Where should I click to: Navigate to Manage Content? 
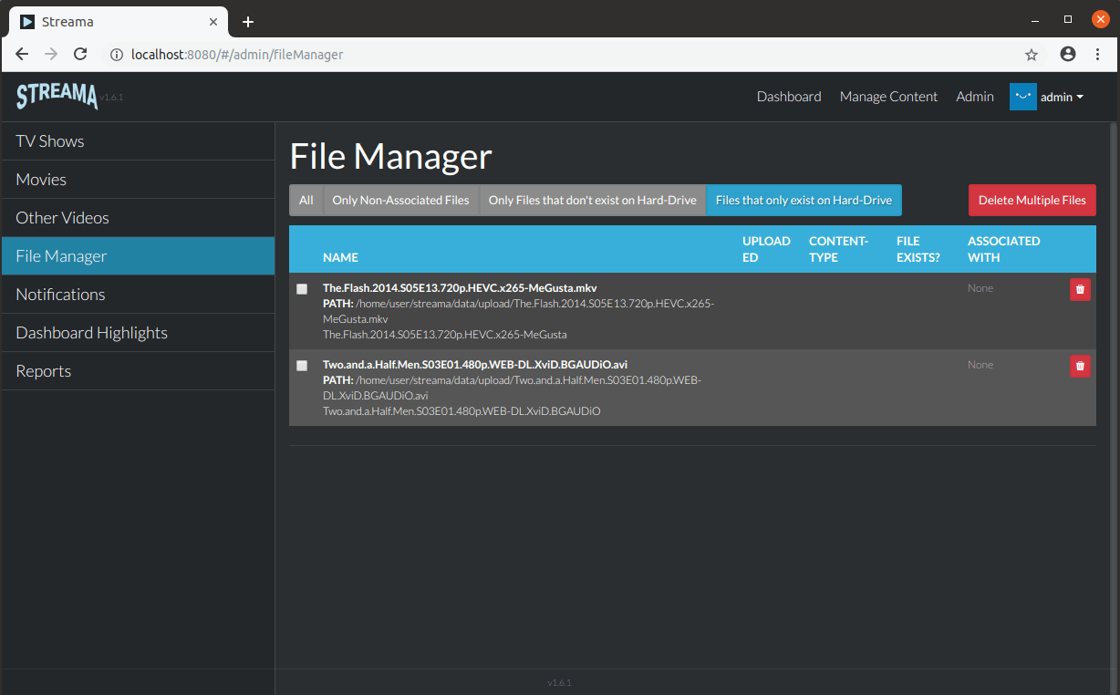pos(888,96)
